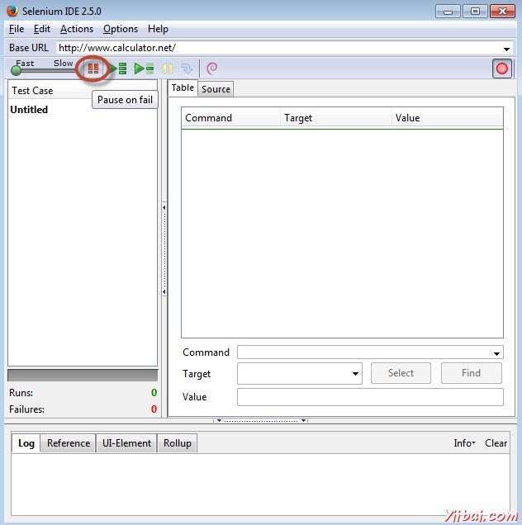
Task: Click the Fast speed label
Action: (25, 63)
